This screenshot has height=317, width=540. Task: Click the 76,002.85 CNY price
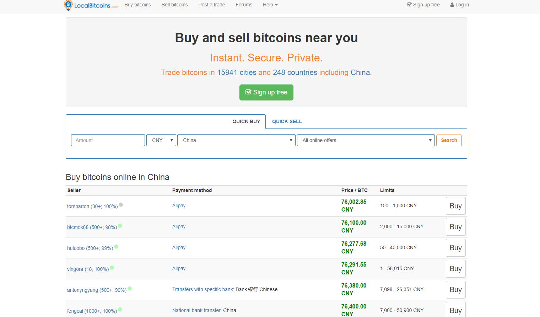tap(354, 206)
